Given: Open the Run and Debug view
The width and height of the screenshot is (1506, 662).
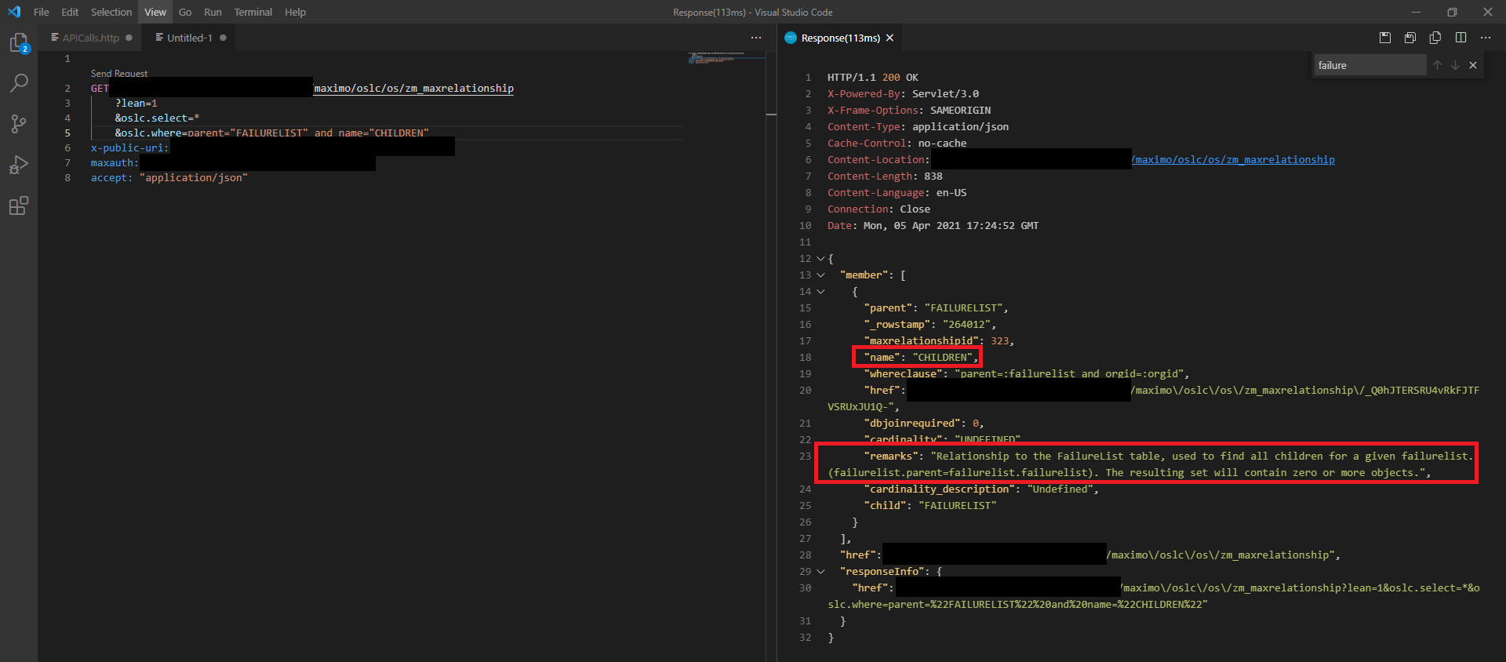Looking at the screenshot, I should tap(19, 165).
